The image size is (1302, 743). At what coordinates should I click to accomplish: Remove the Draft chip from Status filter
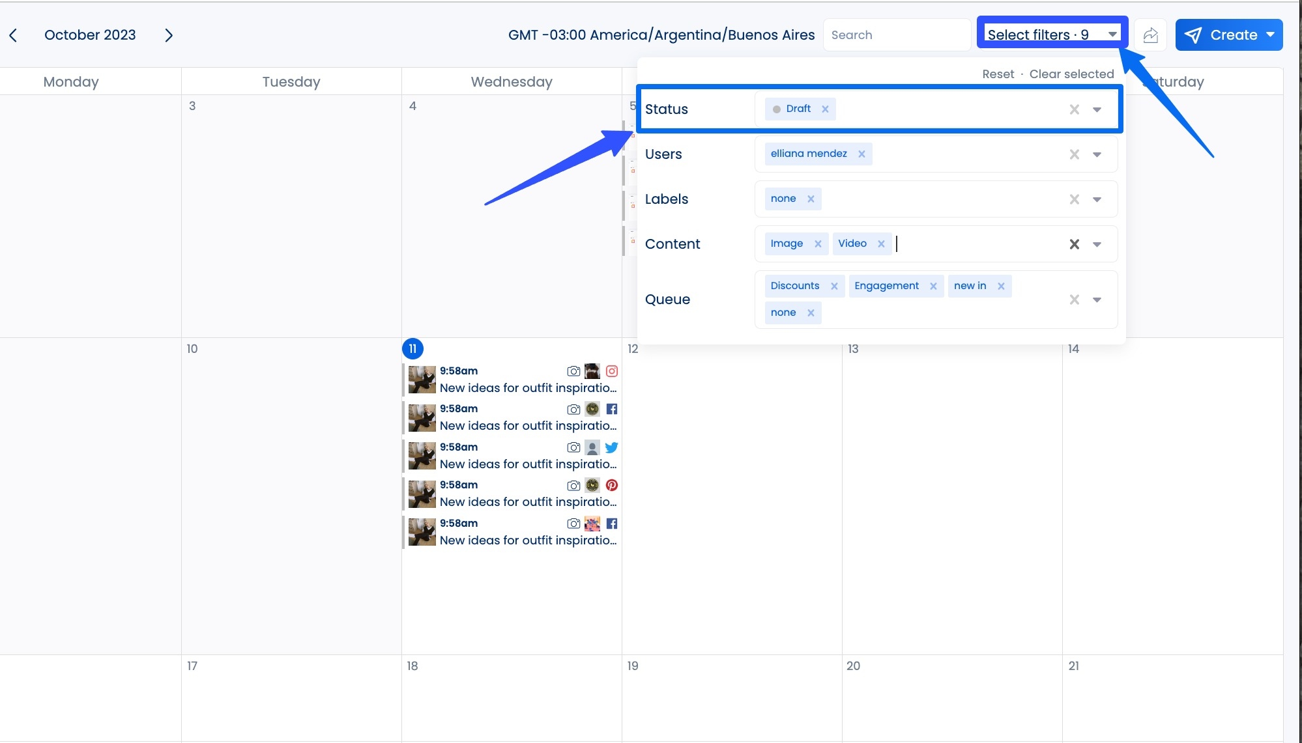[x=825, y=109]
